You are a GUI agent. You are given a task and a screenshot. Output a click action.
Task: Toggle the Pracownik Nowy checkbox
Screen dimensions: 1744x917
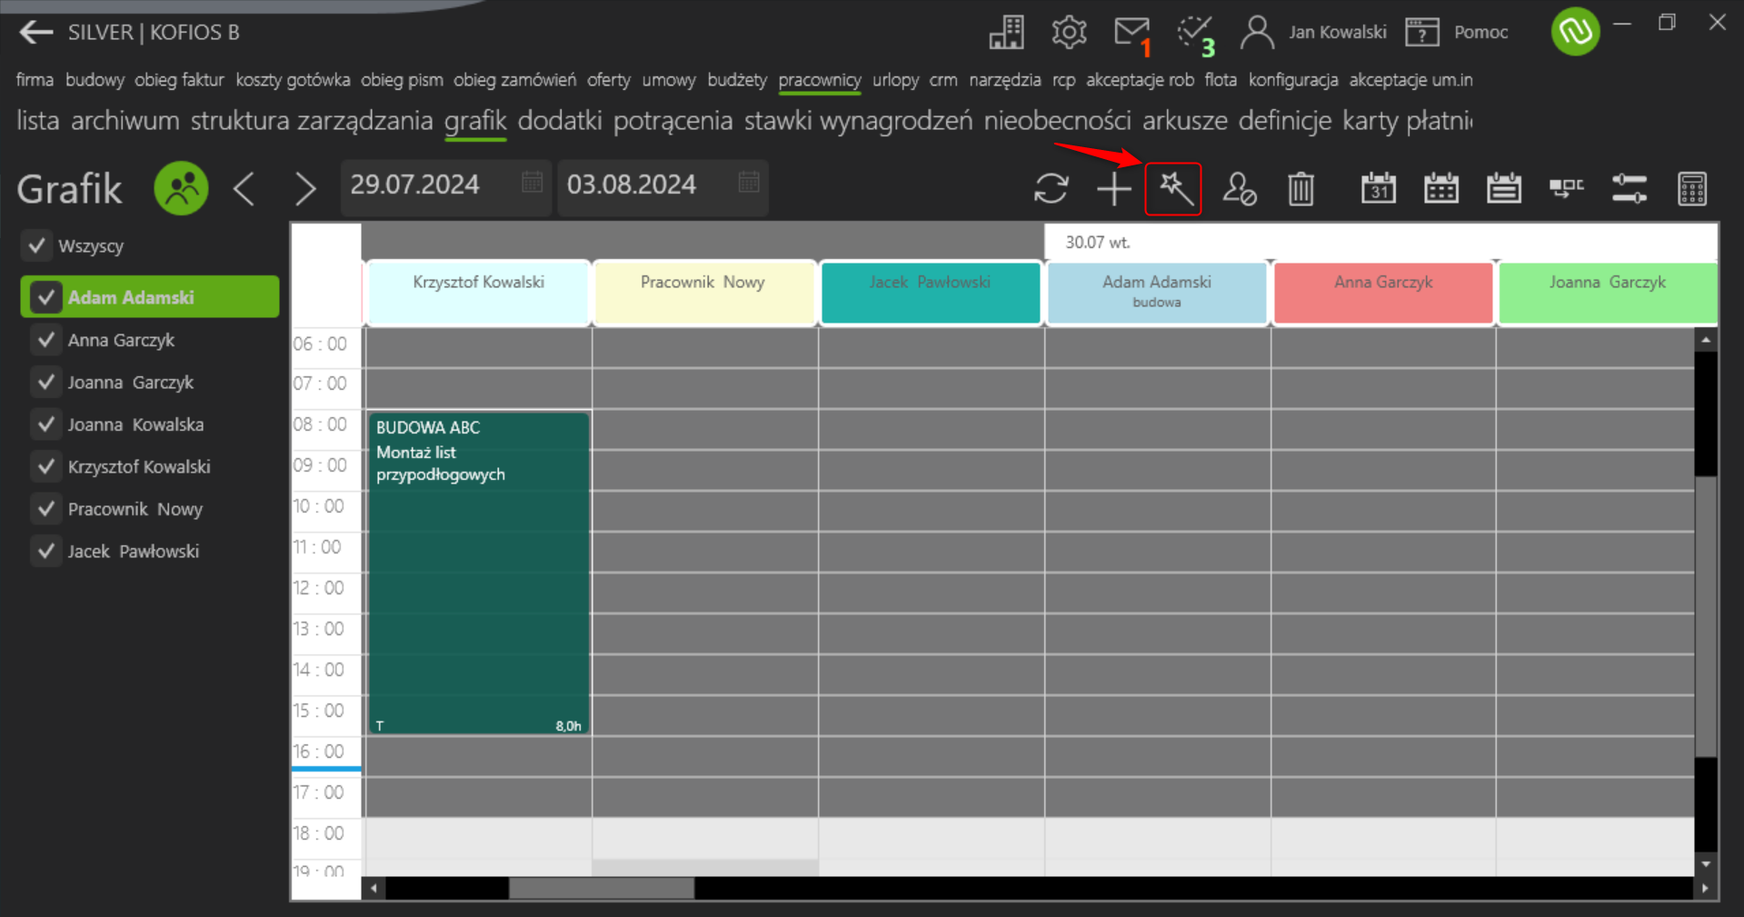pyautogui.click(x=45, y=509)
